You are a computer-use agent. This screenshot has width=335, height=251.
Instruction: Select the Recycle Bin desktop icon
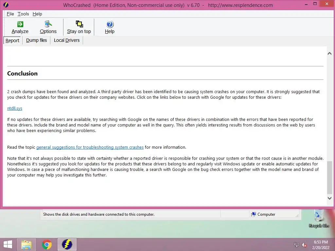319,218
